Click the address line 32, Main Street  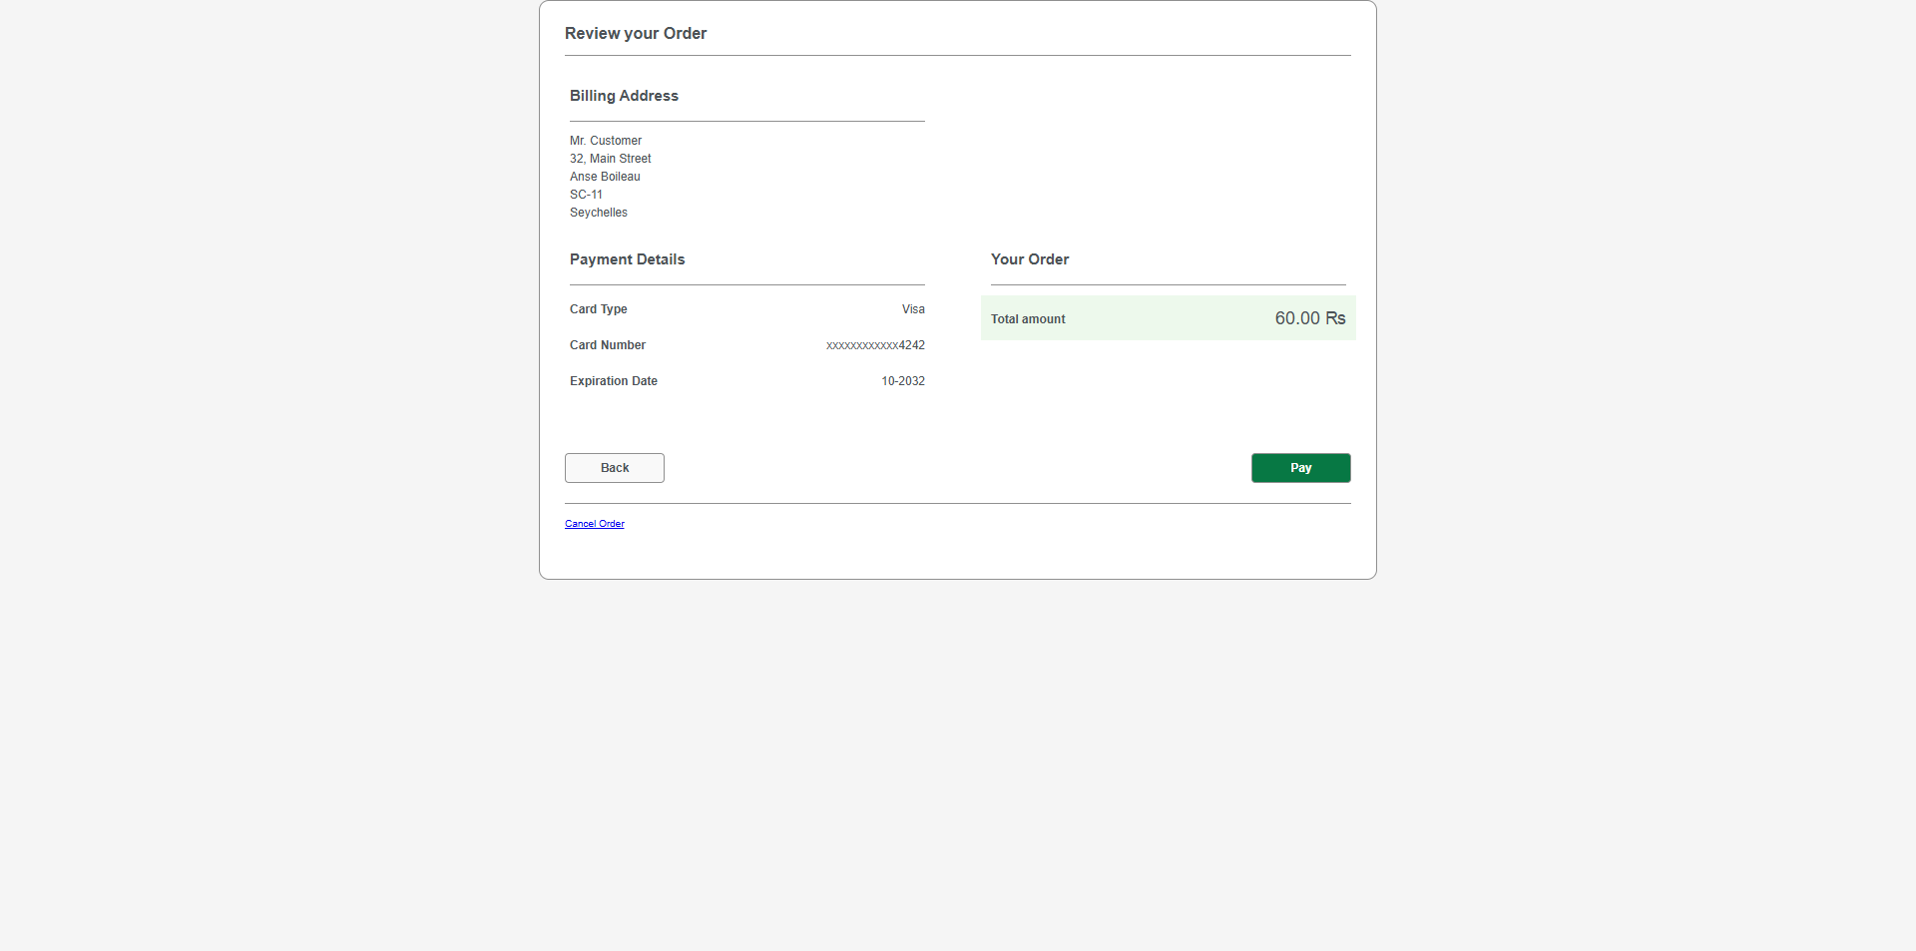(x=610, y=159)
